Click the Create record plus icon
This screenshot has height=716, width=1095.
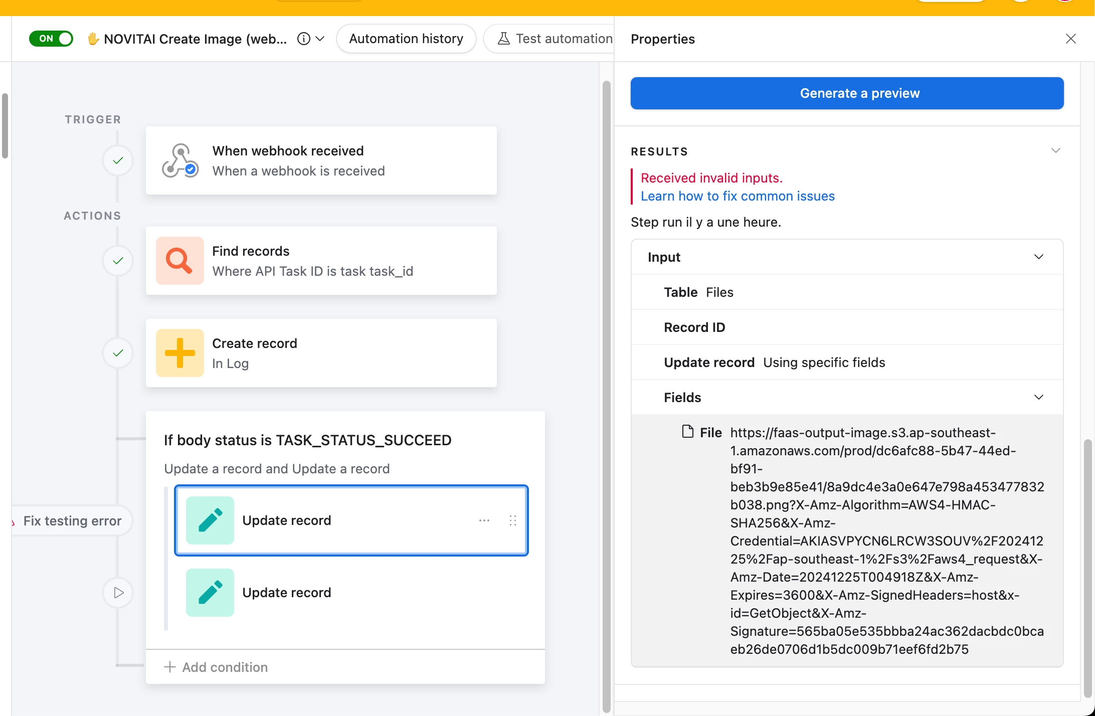coord(179,353)
